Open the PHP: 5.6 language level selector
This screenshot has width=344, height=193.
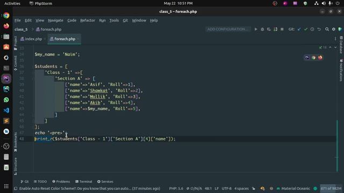click(x=176, y=188)
